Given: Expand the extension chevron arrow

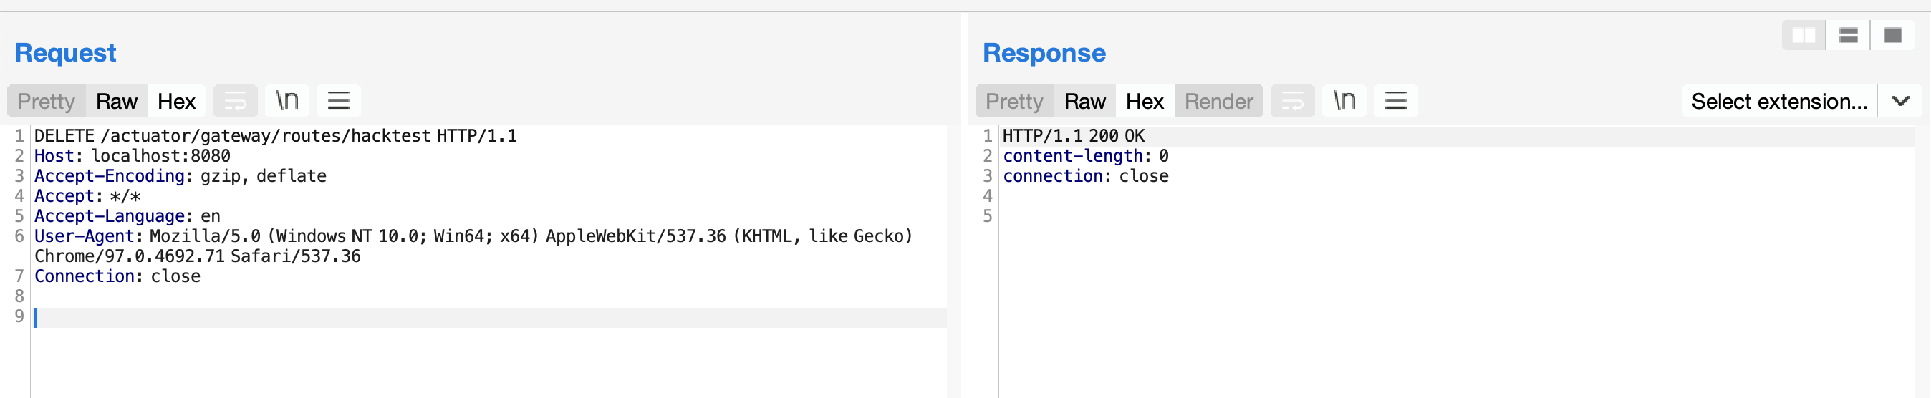Looking at the screenshot, I should point(1900,101).
